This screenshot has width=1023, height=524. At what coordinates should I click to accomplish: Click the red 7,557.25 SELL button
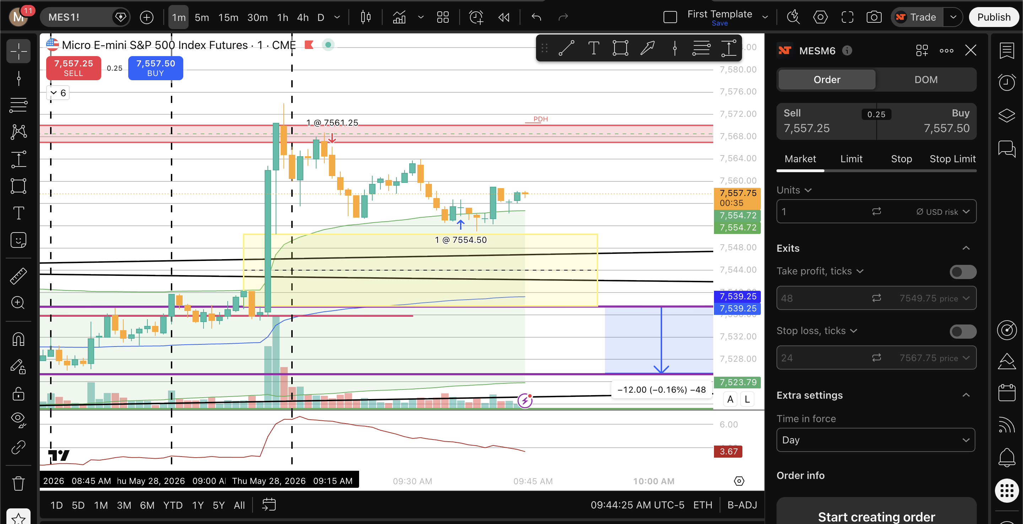point(74,68)
